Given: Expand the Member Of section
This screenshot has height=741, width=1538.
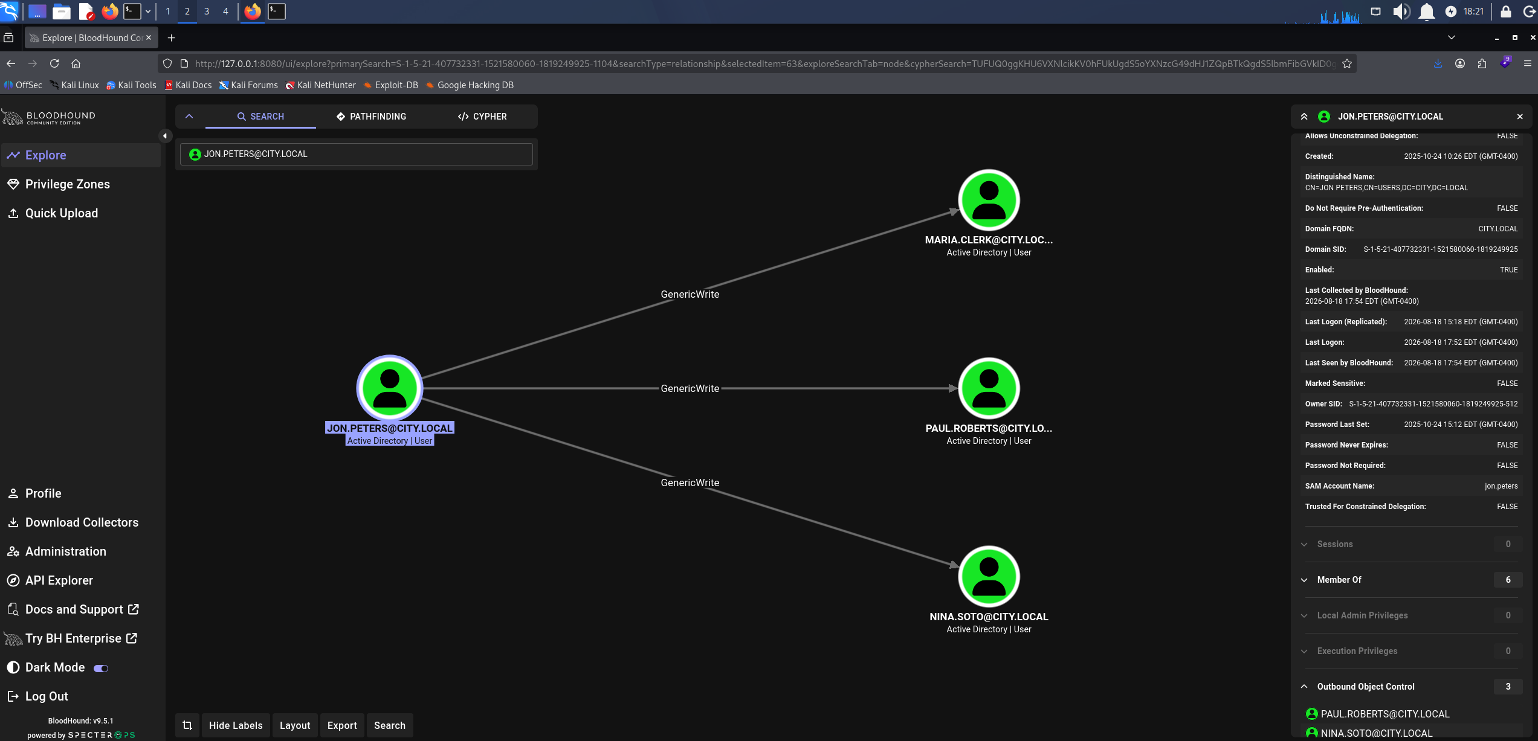Looking at the screenshot, I should pos(1411,580).
